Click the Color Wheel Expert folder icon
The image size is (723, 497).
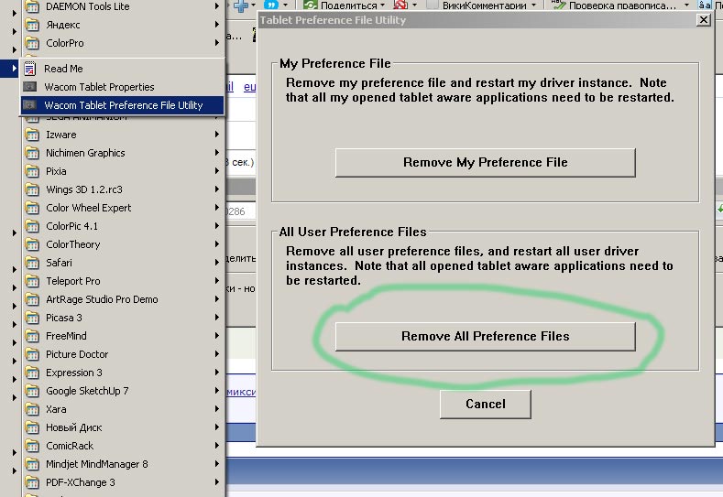32,208
